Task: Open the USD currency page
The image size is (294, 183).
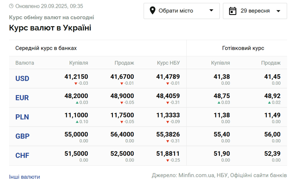Action: point(22,78)
